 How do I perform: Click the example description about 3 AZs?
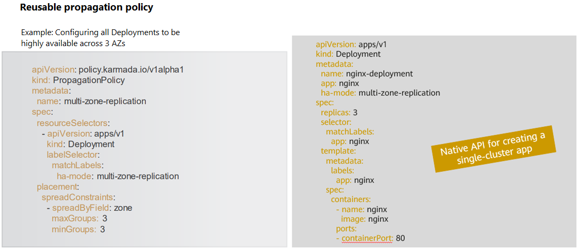(101, 37)
